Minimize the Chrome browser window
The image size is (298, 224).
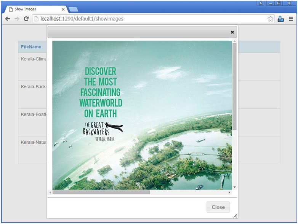[x=271, y=3]
